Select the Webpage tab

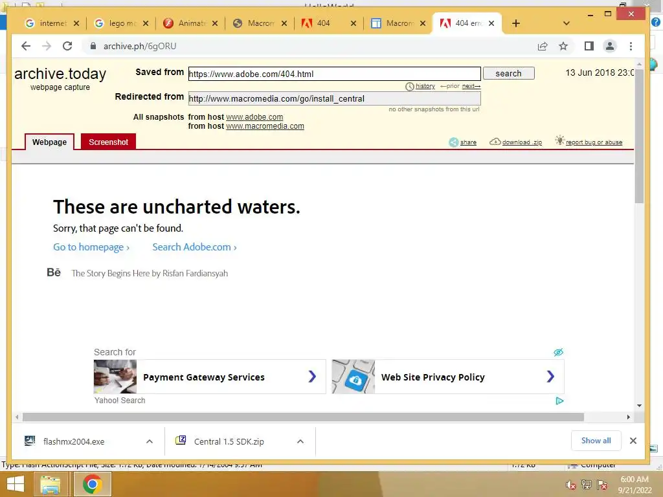(x=49, y=142)
